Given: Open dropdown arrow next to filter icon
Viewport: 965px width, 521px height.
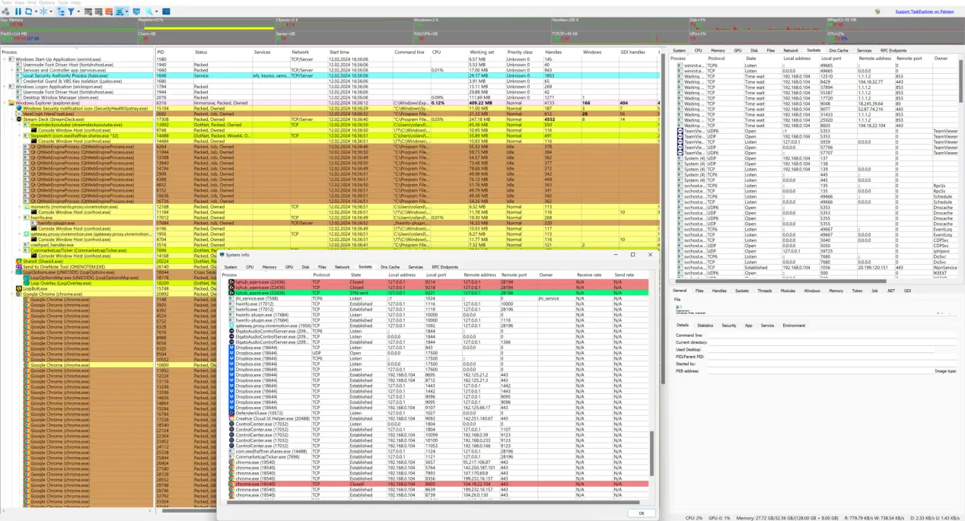Looking at the screenshot, I should click(x=79, y=12).
